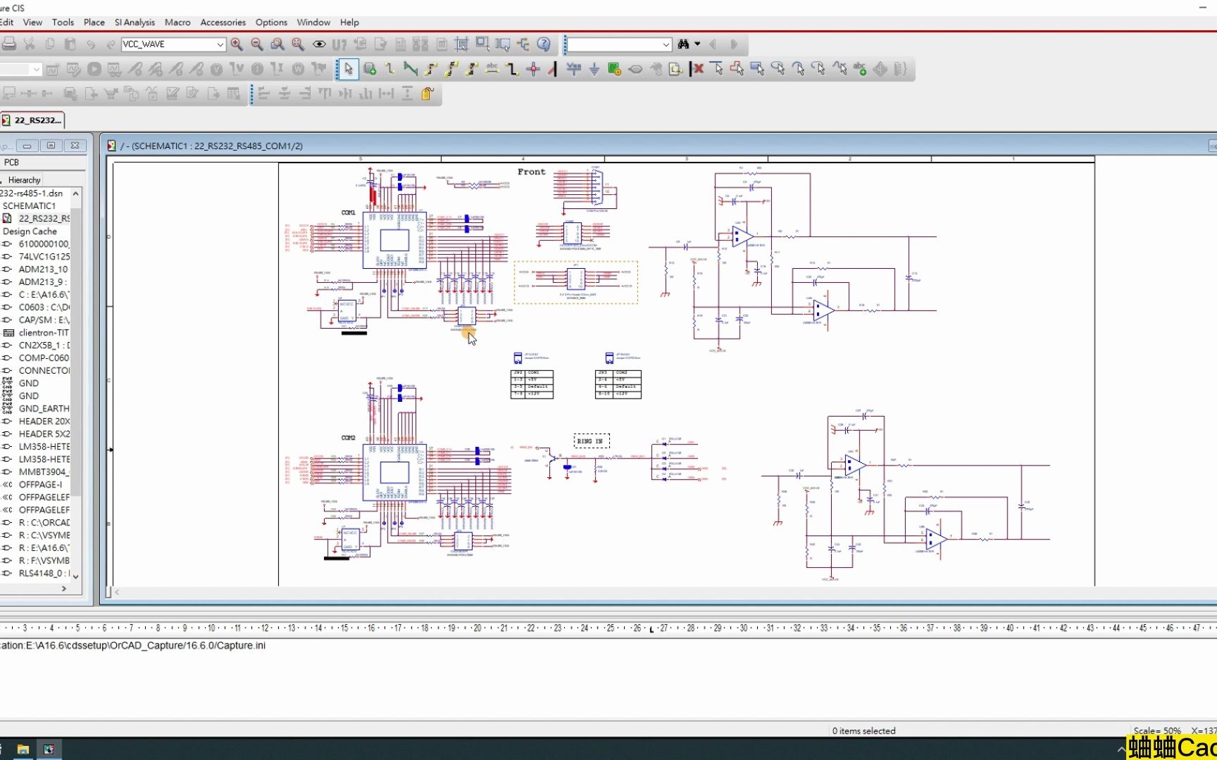Open the search text combo box
Viewport: 1217px width, 760px height.
tap(619, 44)
